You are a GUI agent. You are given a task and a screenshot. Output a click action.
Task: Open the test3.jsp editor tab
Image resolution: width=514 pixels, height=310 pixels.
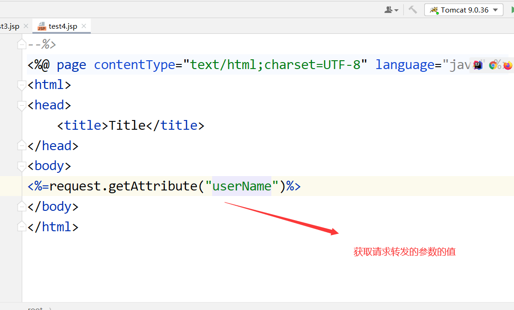tap(10, 26)
